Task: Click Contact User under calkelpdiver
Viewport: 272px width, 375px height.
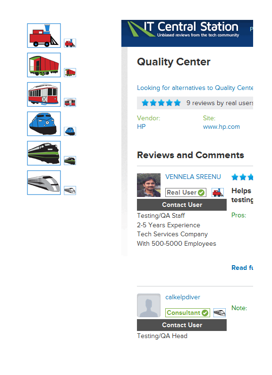Action: pos(182,325)
